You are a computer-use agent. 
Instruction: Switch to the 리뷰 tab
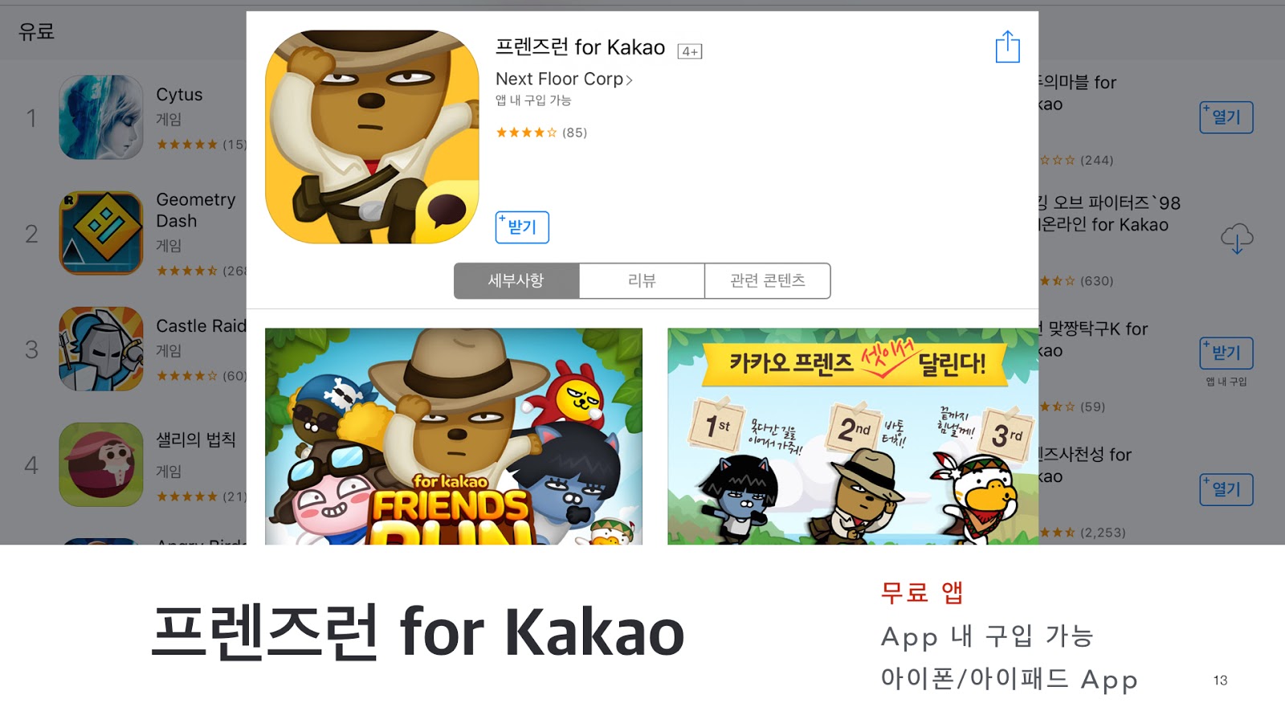pos(642,280)
